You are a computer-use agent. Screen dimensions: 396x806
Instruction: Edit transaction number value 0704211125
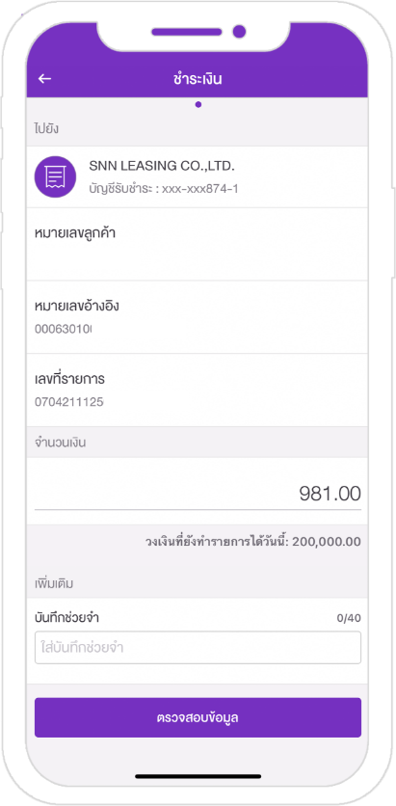(69, 401)
